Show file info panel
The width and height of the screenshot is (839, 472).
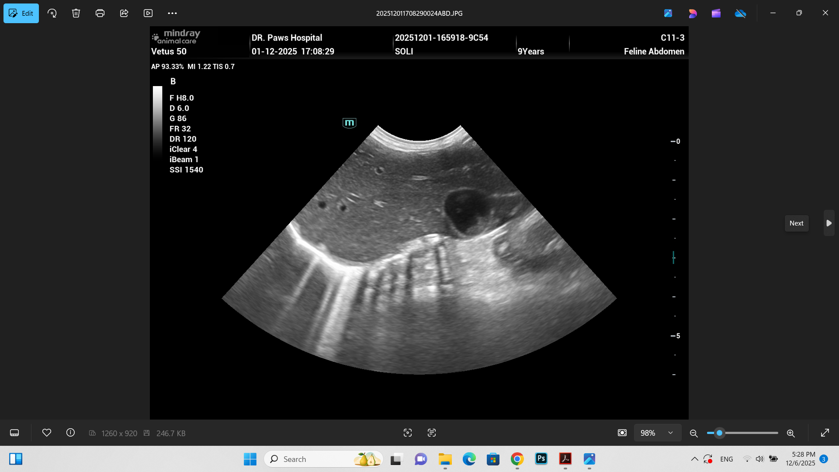click(70, 433)
